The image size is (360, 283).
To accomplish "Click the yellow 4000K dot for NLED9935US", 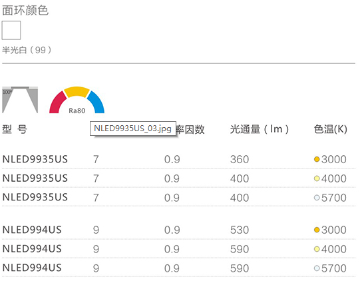I will pos(317,178).
